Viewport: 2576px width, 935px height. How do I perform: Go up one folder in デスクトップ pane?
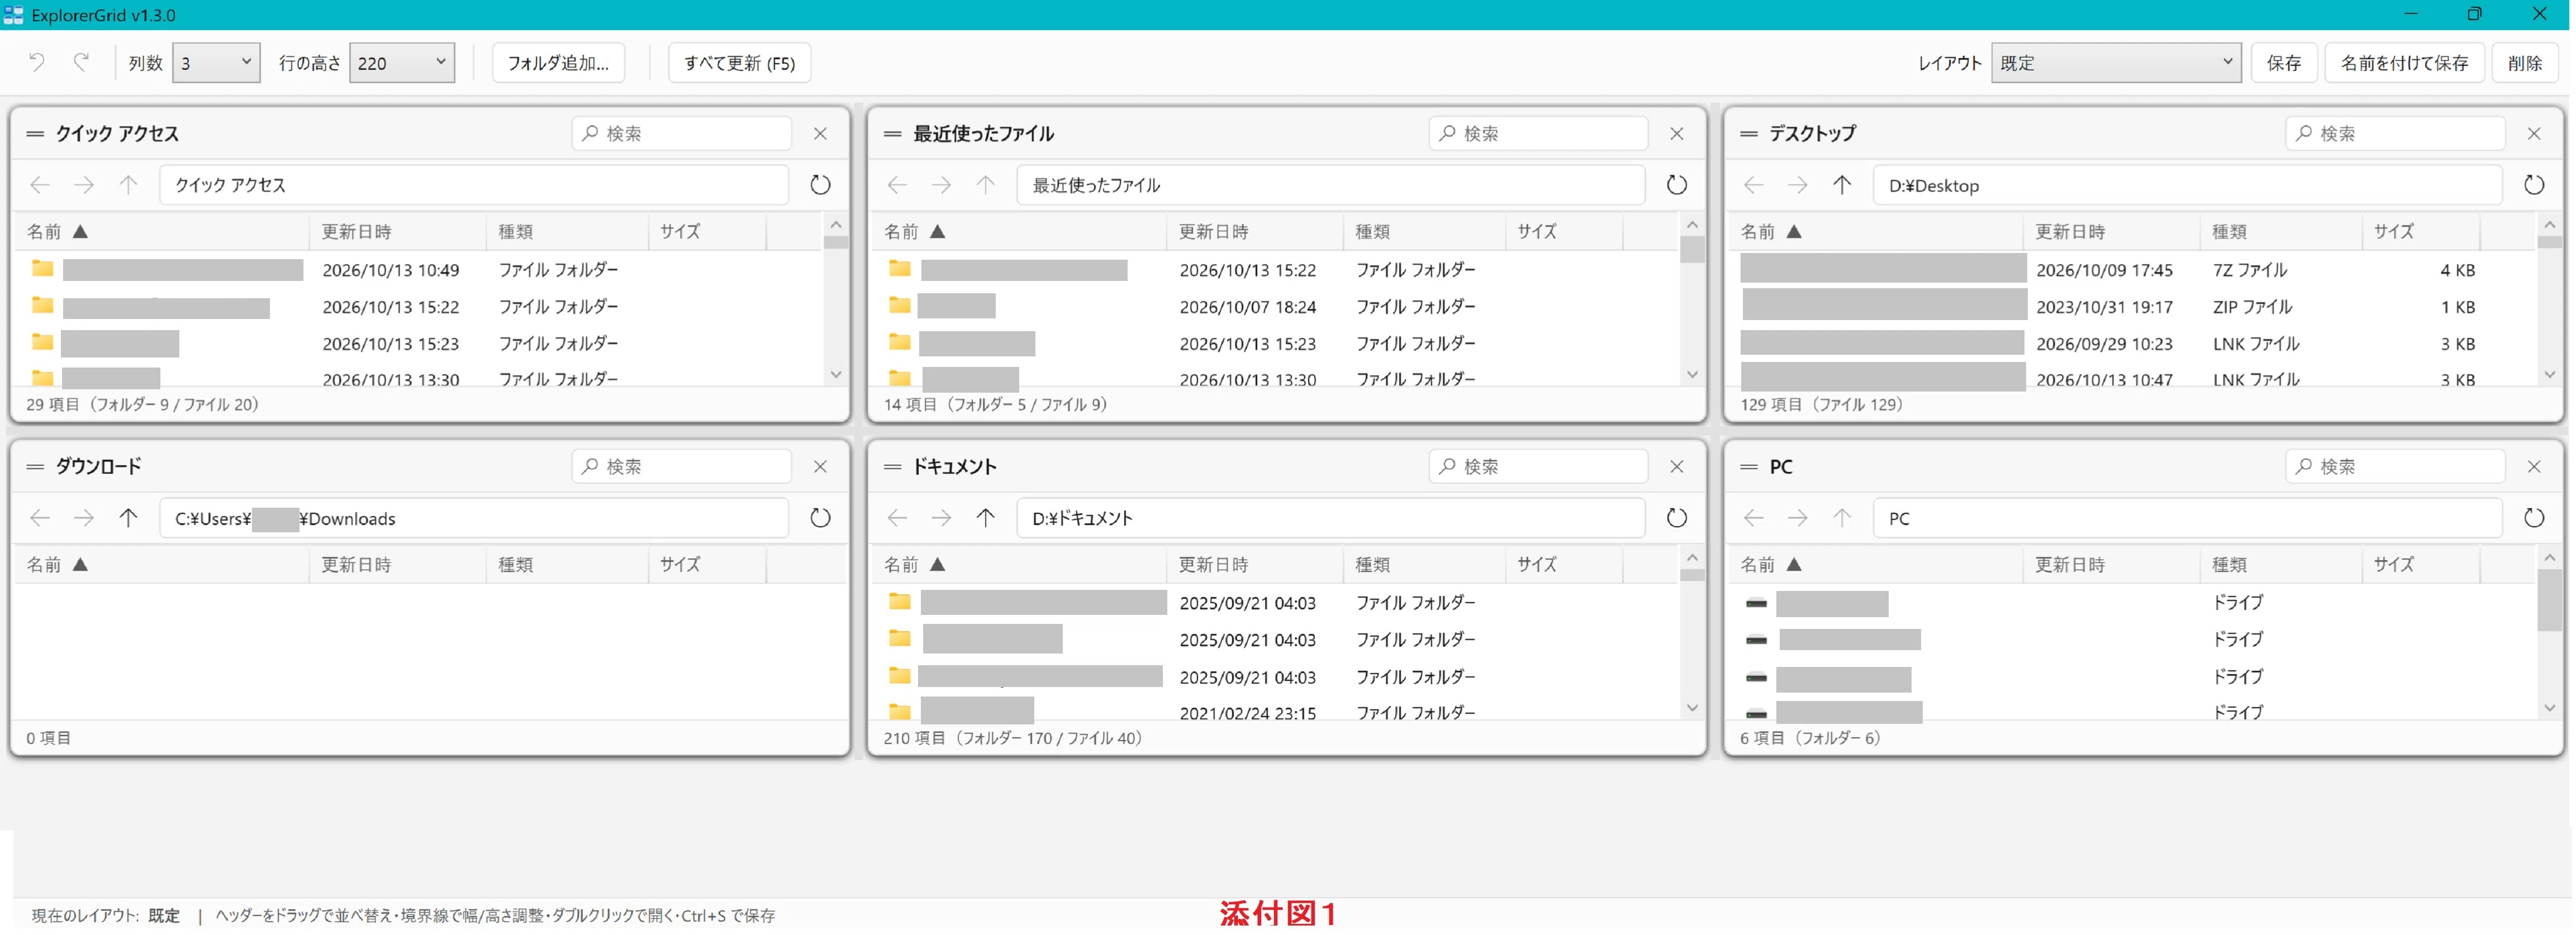pyautogui.click(x=1842, y=185)
